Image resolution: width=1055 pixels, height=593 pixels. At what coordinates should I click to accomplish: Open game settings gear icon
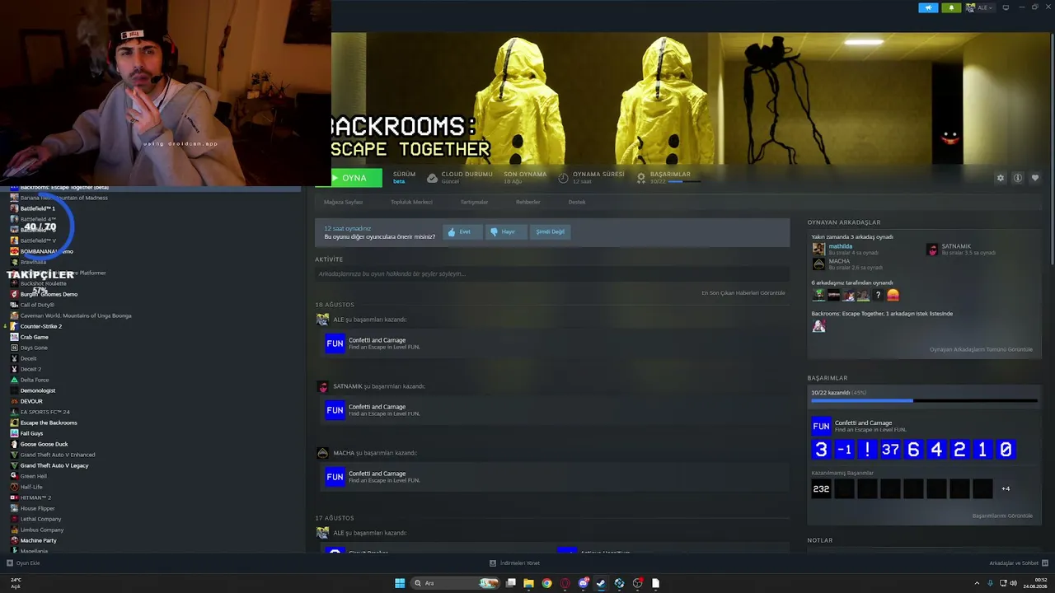[1001, 178]
